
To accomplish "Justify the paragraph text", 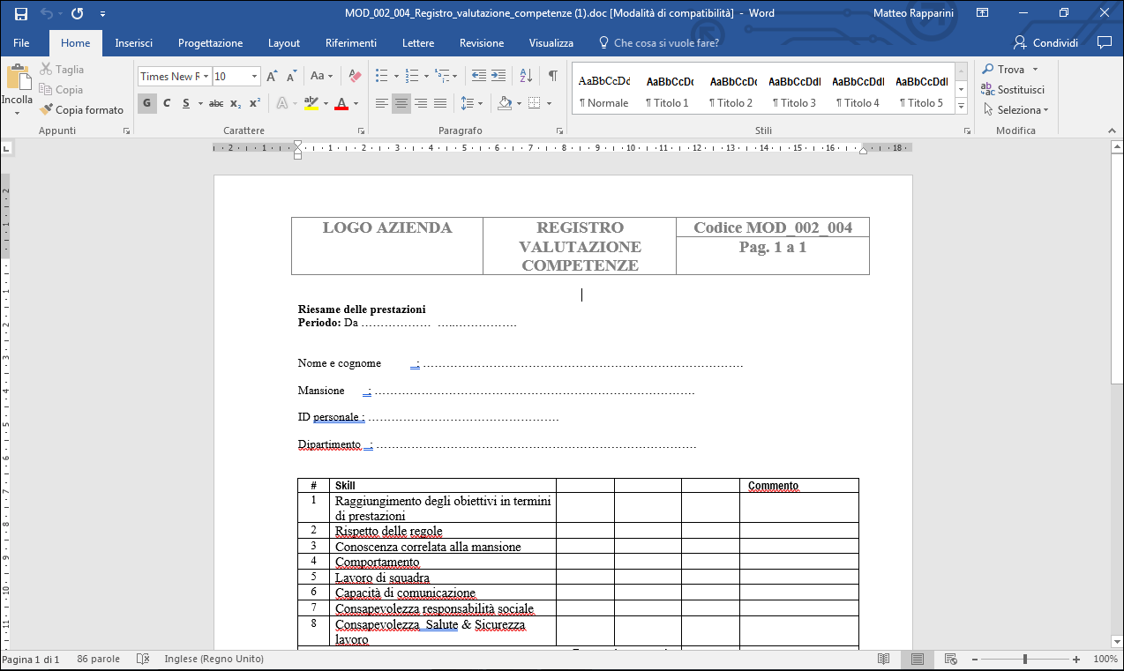I will [x=439, y=104].
